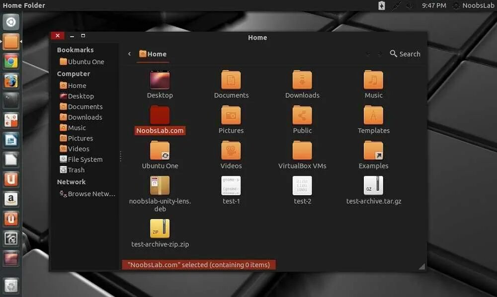
Task: Open Ubuntu One app in launcher
Action: pyautogui.click(x=11, y=219)
